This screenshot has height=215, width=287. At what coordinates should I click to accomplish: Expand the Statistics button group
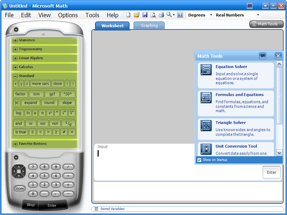click(15, 40)
